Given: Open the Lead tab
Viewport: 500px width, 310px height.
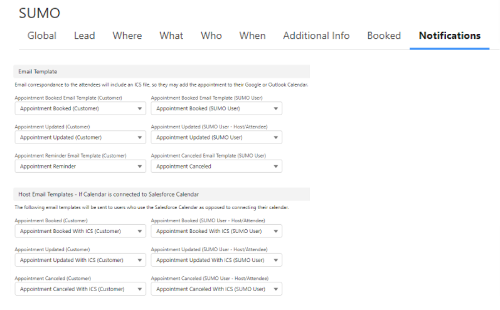Looking at the screenshot, I should 84,36.
